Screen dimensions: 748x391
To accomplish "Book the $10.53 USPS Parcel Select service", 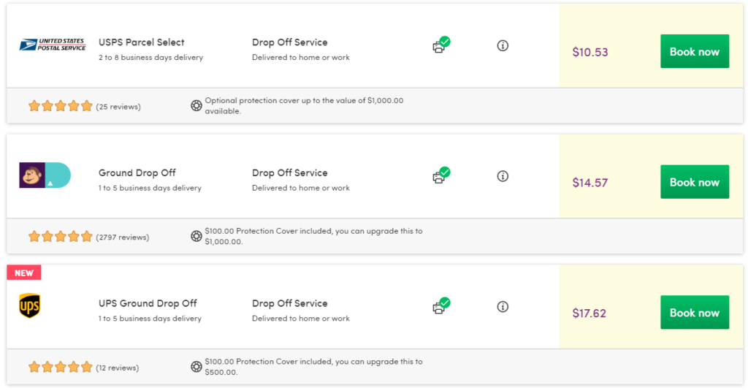I will (x=694, y=51).
